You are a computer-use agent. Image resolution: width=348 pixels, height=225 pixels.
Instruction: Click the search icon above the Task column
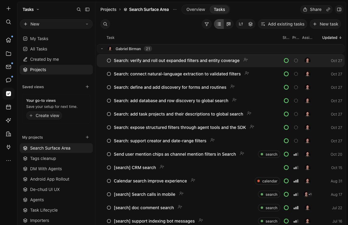coord(105,24)
